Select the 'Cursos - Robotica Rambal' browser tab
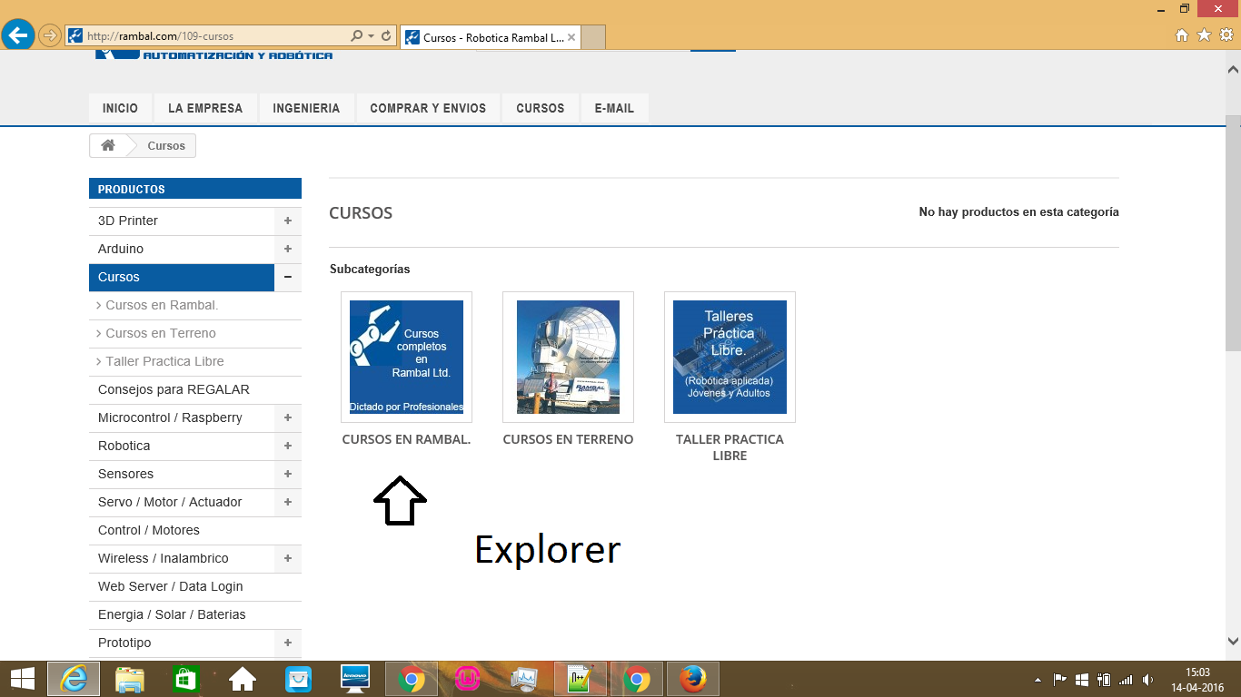1241x697 pixels. (x=491, y=38)
